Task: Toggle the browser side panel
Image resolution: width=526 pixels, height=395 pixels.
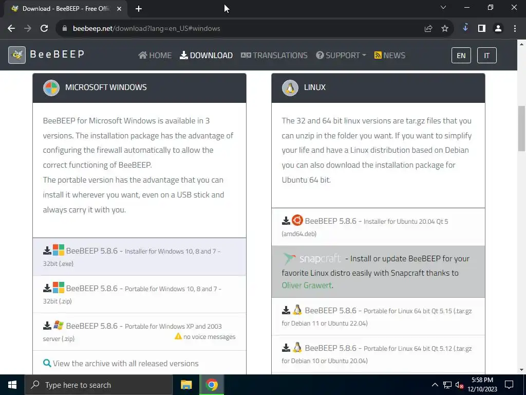Action: tap(482, 29)
